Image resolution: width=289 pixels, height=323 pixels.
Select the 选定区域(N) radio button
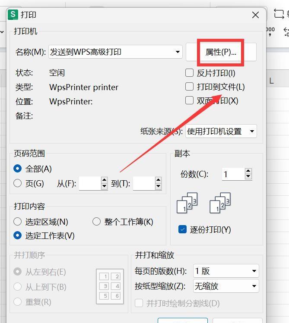[17, 222]
